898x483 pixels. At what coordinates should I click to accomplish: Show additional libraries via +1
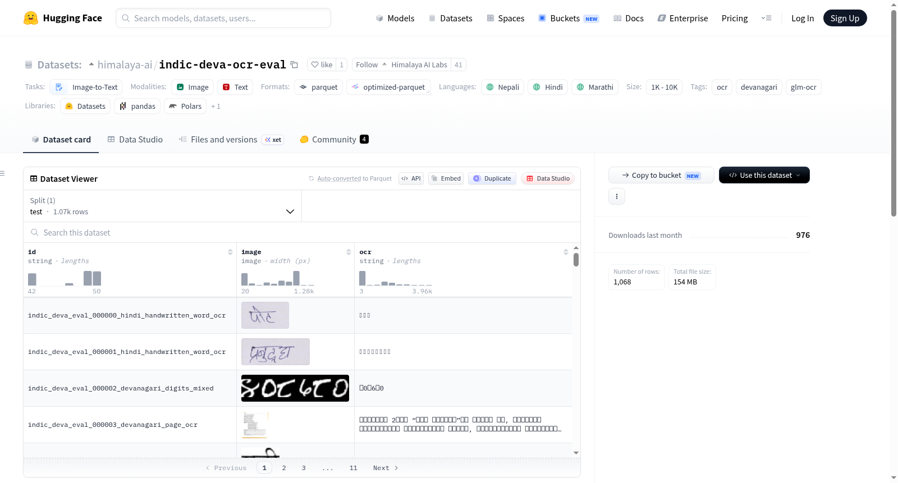pyautogui.click(x=216, y=106)
